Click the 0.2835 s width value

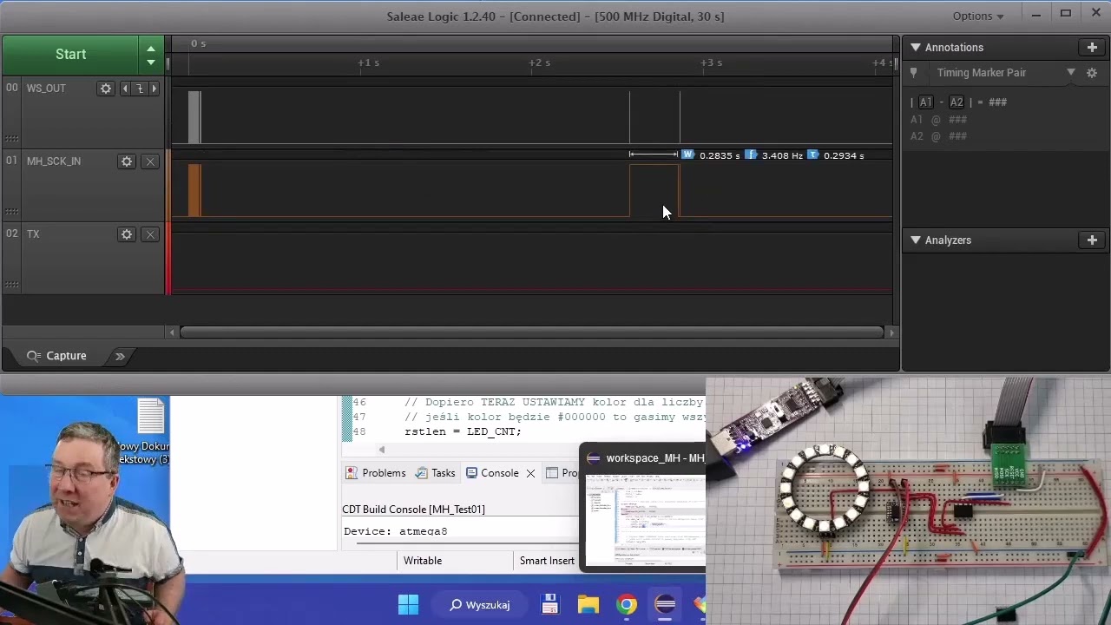pos(720,156)
